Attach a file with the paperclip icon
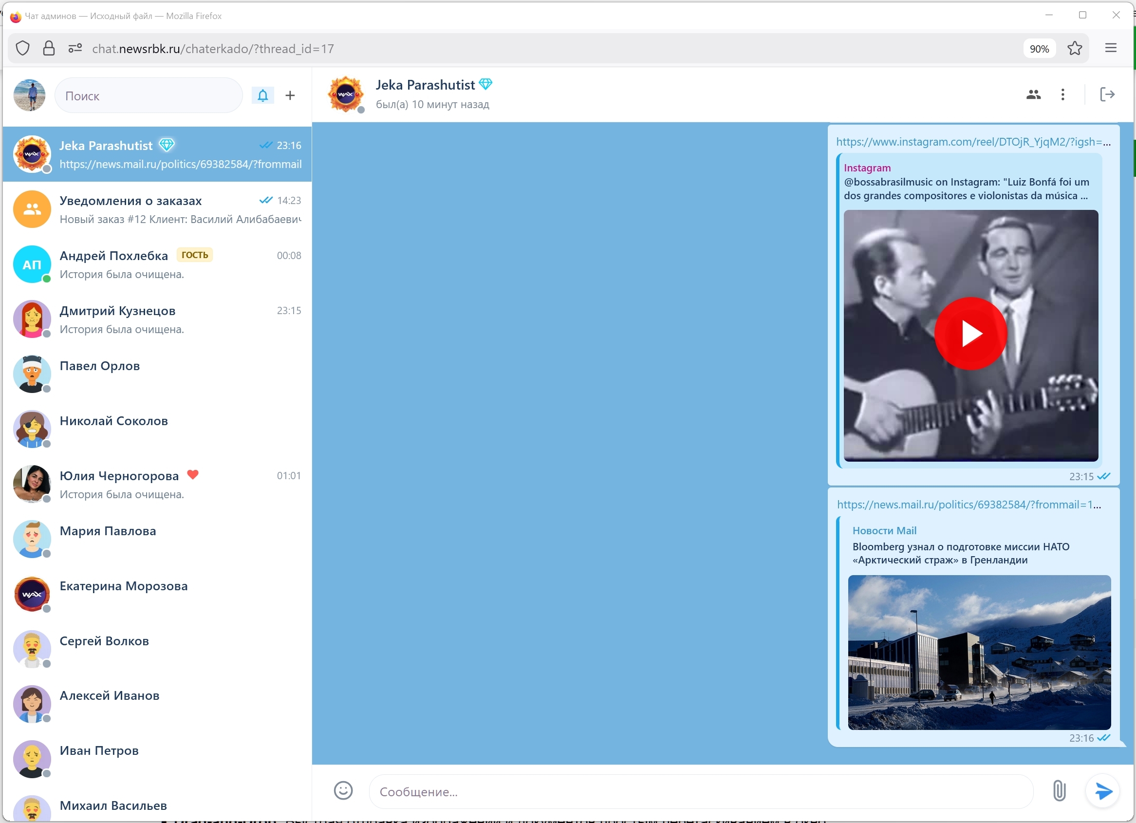Viewport: 1136px width, 823px height. click(x=1059, y=790)
